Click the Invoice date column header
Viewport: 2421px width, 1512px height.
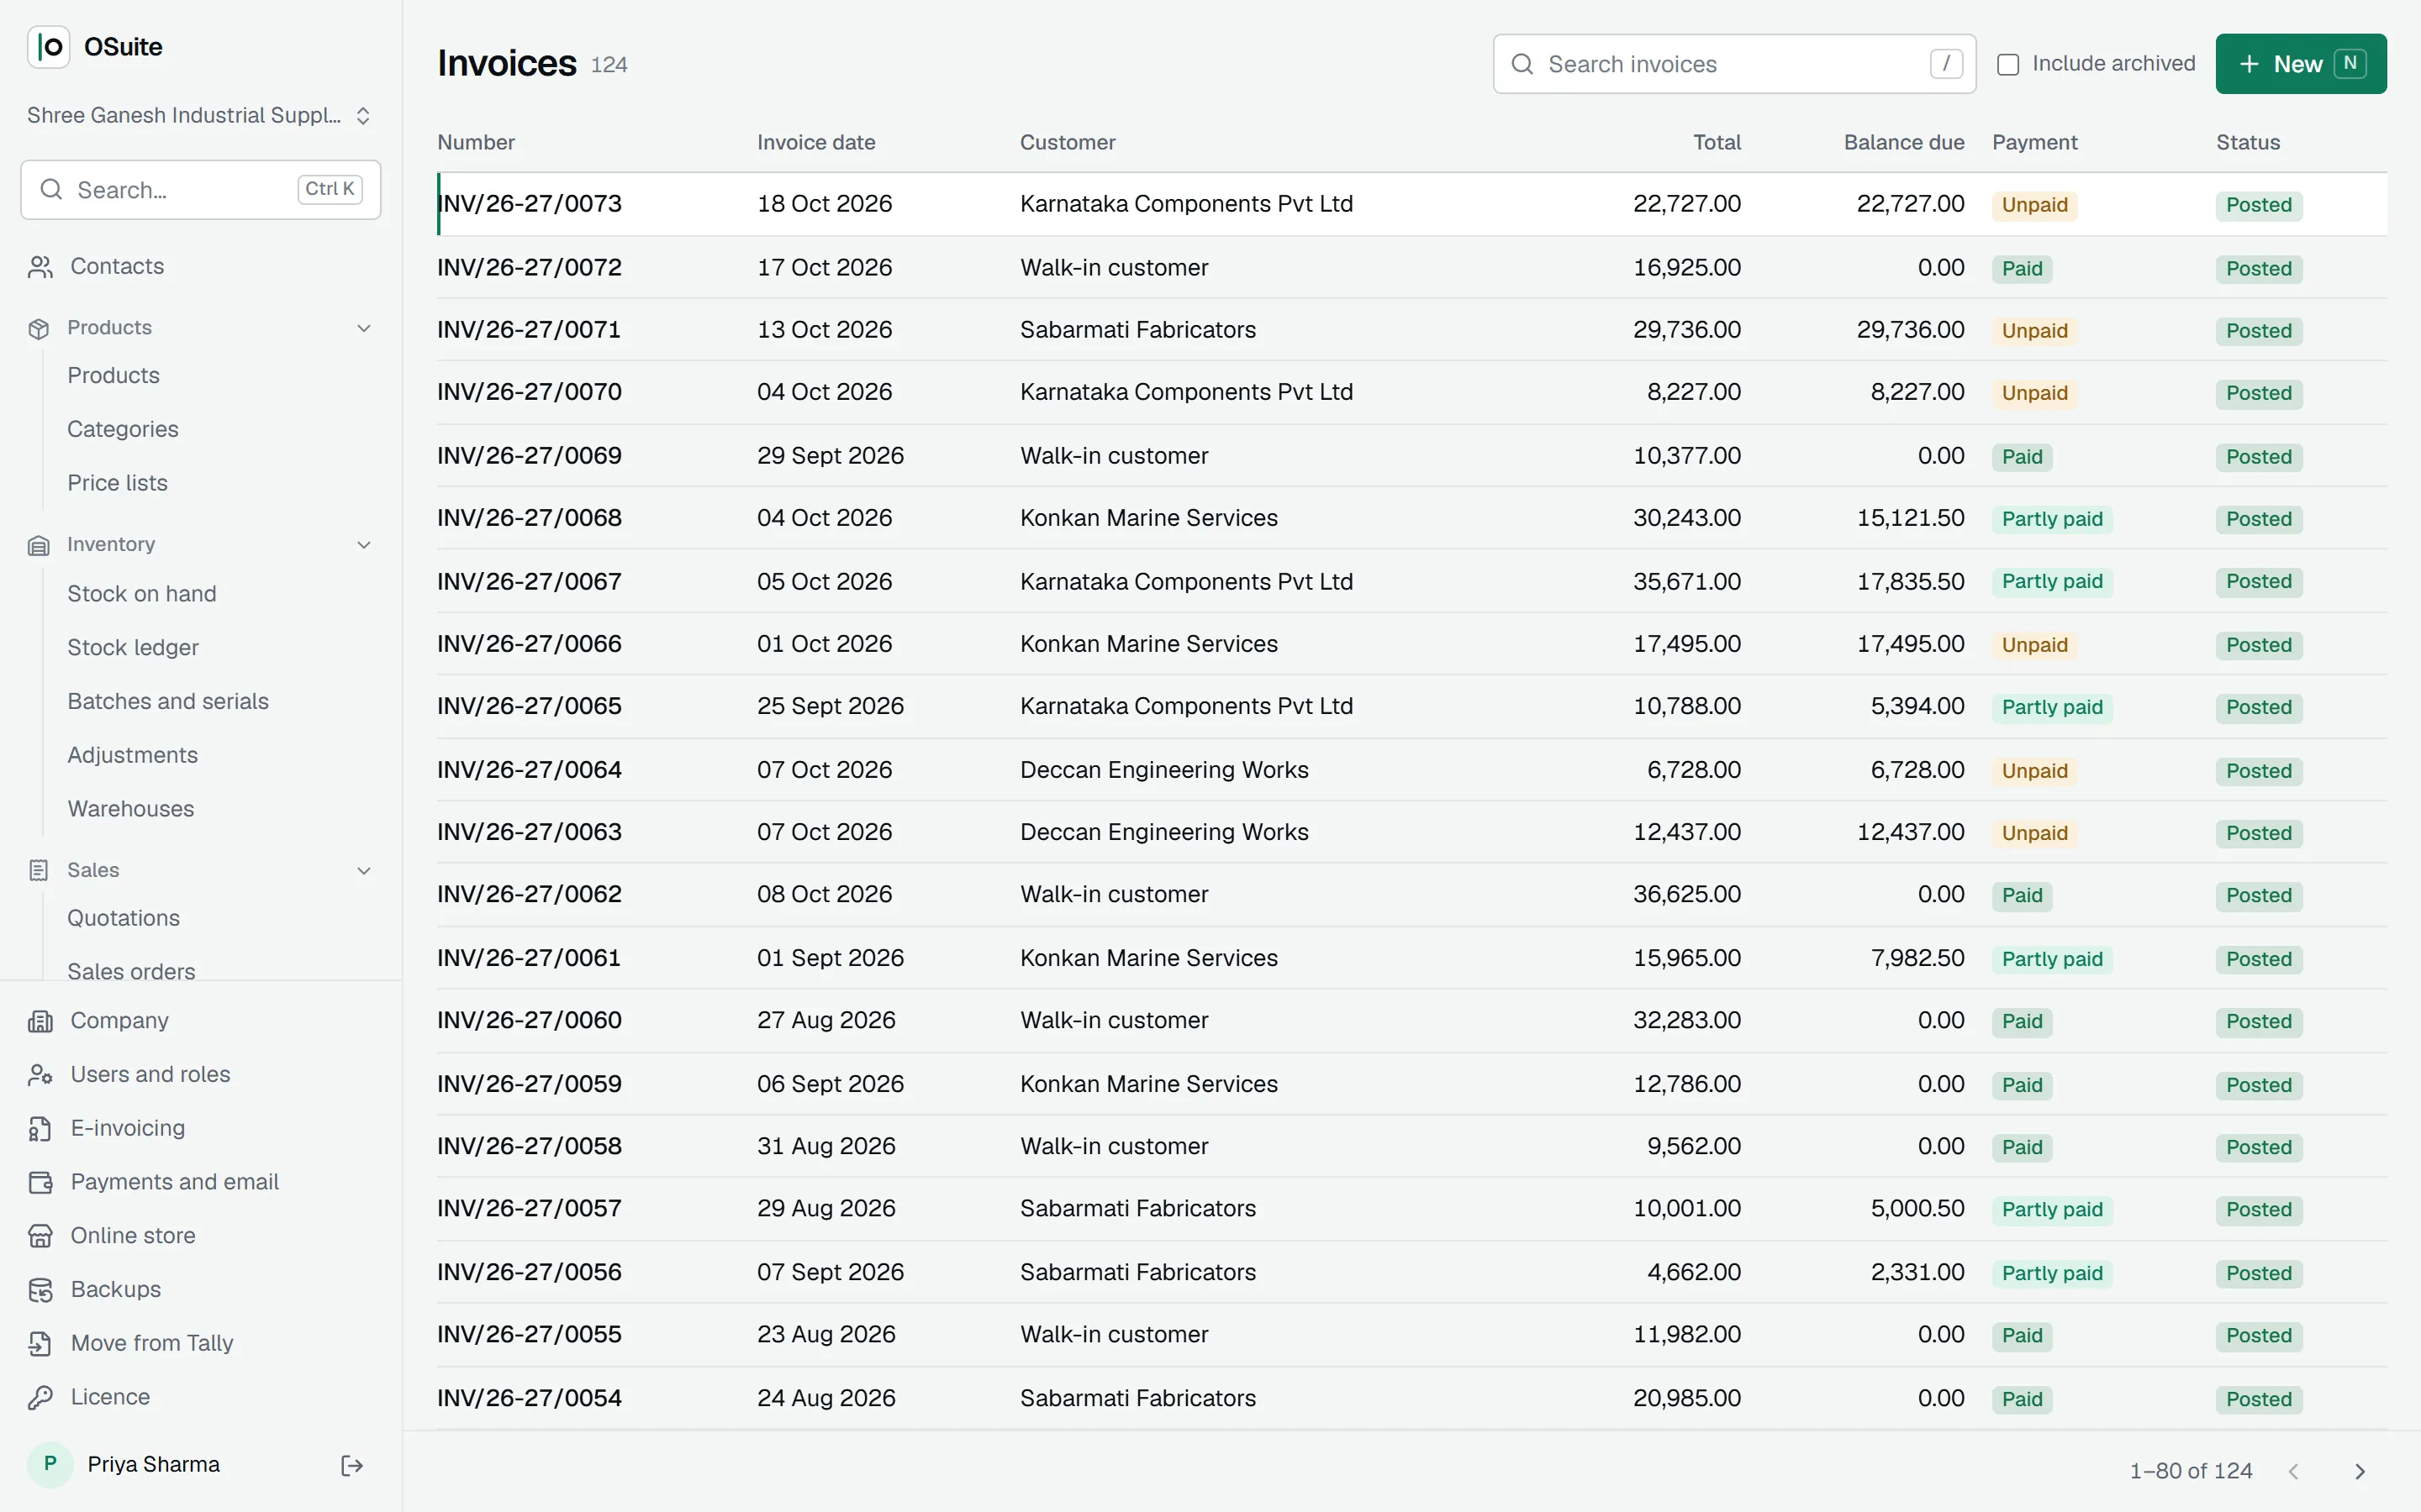(x=815, y=142)
